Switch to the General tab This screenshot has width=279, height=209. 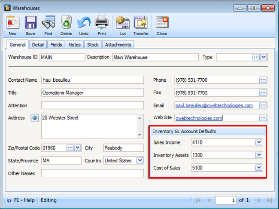coord(18,45)
